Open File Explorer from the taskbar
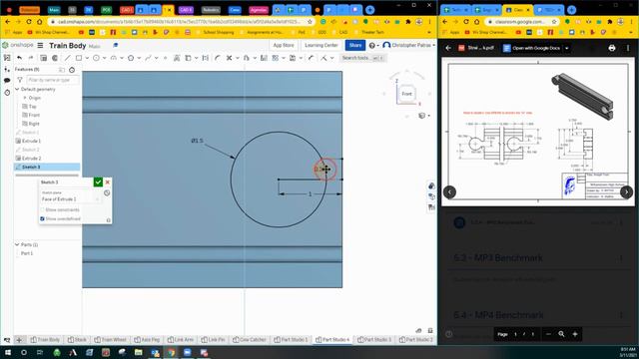This screenshot has width=639, height=359. coord(138,352)
